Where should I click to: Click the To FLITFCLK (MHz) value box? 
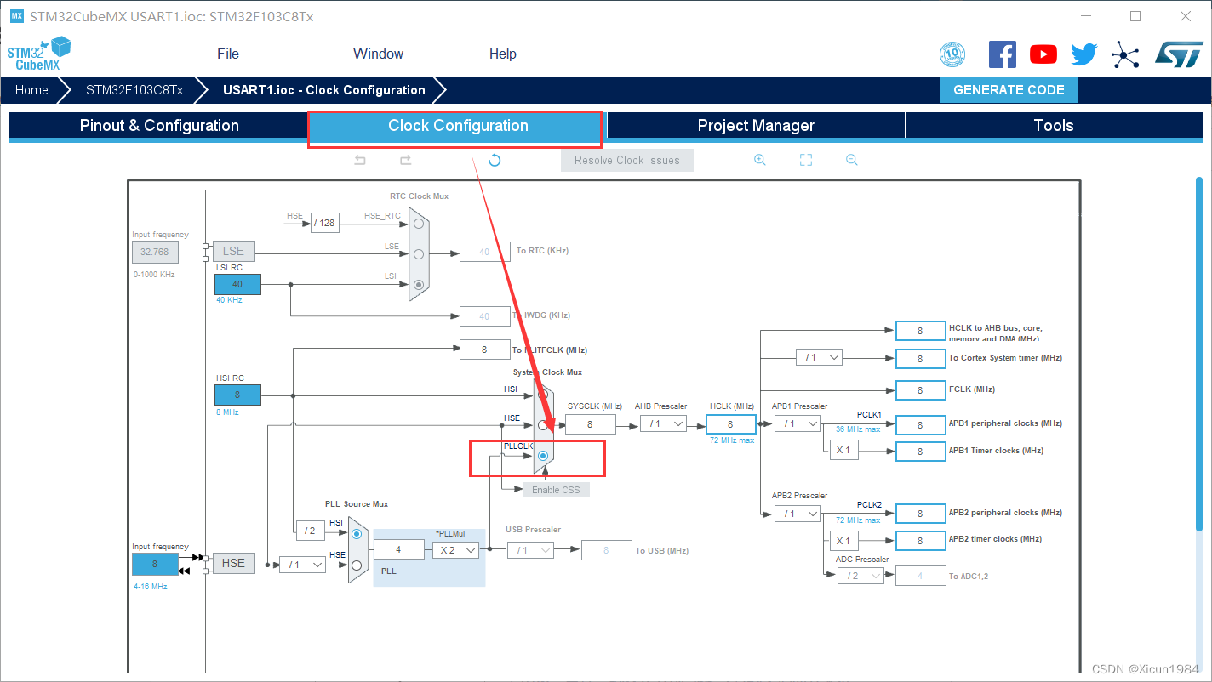tap(484, 350)
